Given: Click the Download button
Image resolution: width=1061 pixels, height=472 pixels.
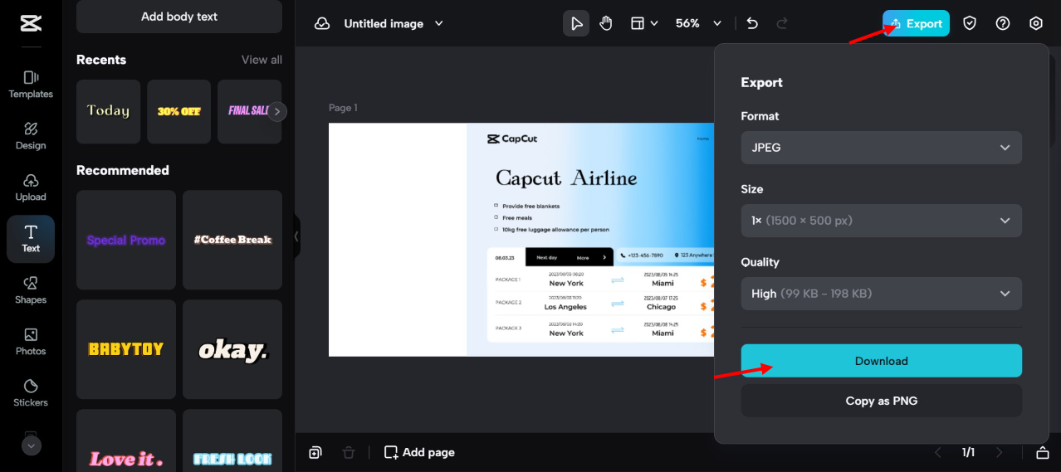Looking at the screenshot, I should tap(881, 361).
